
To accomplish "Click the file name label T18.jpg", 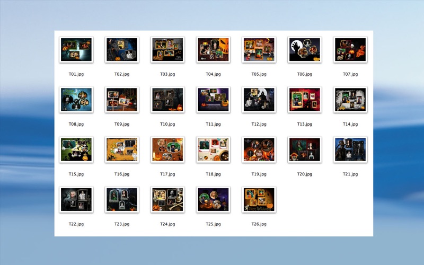I will (x=214, y=174).
